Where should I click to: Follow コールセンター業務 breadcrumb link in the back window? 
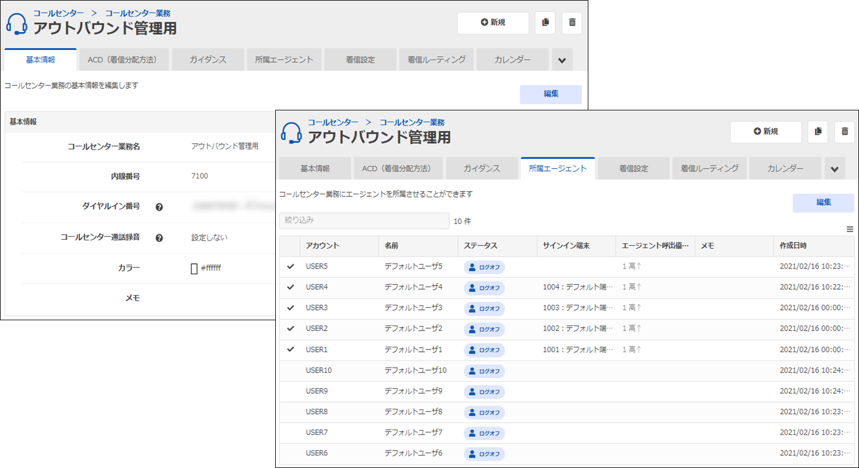tap(138, 13)
